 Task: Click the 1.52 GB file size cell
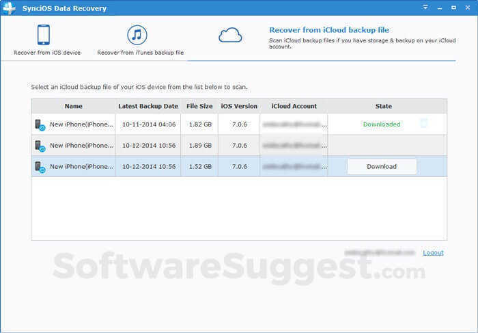tap(200, 167)
